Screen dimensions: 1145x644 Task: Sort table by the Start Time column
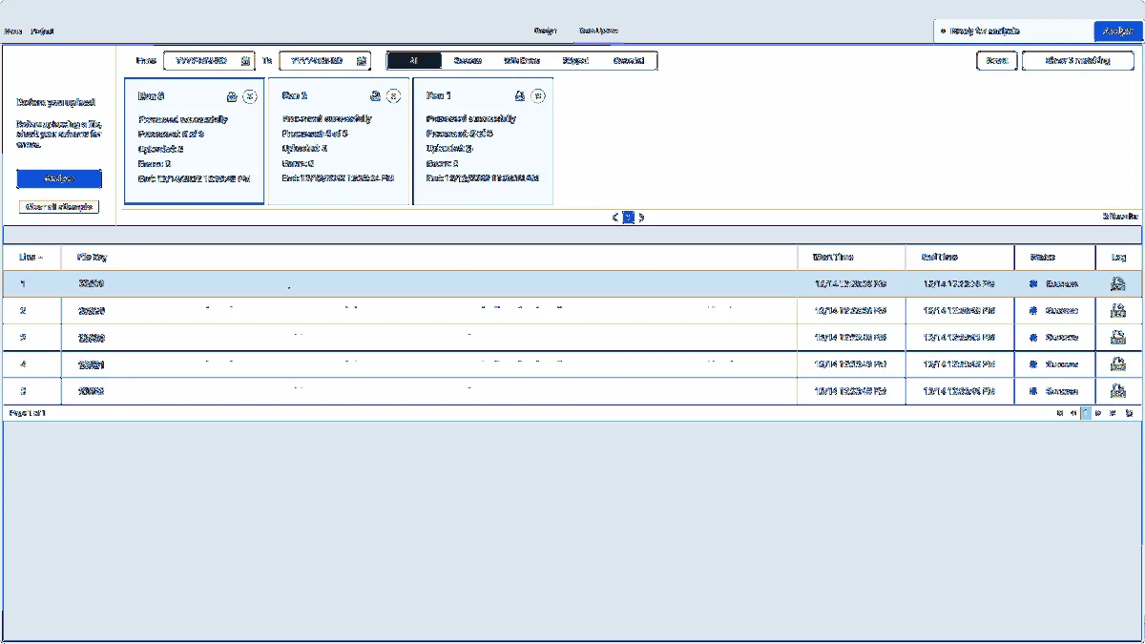click(851, 258)
